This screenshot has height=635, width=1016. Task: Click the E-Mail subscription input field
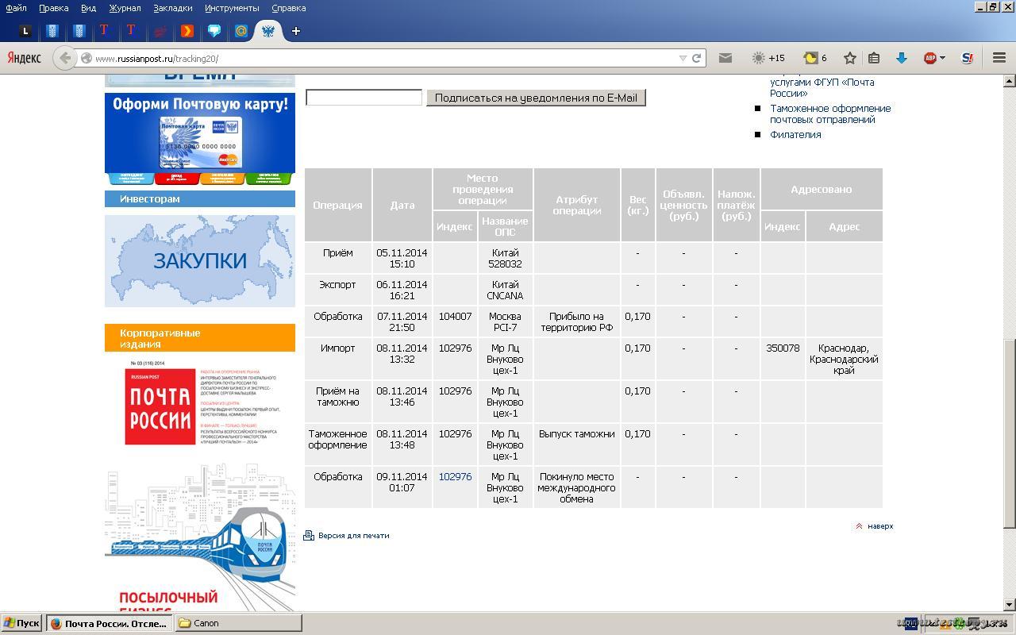(x=364, y=98)
